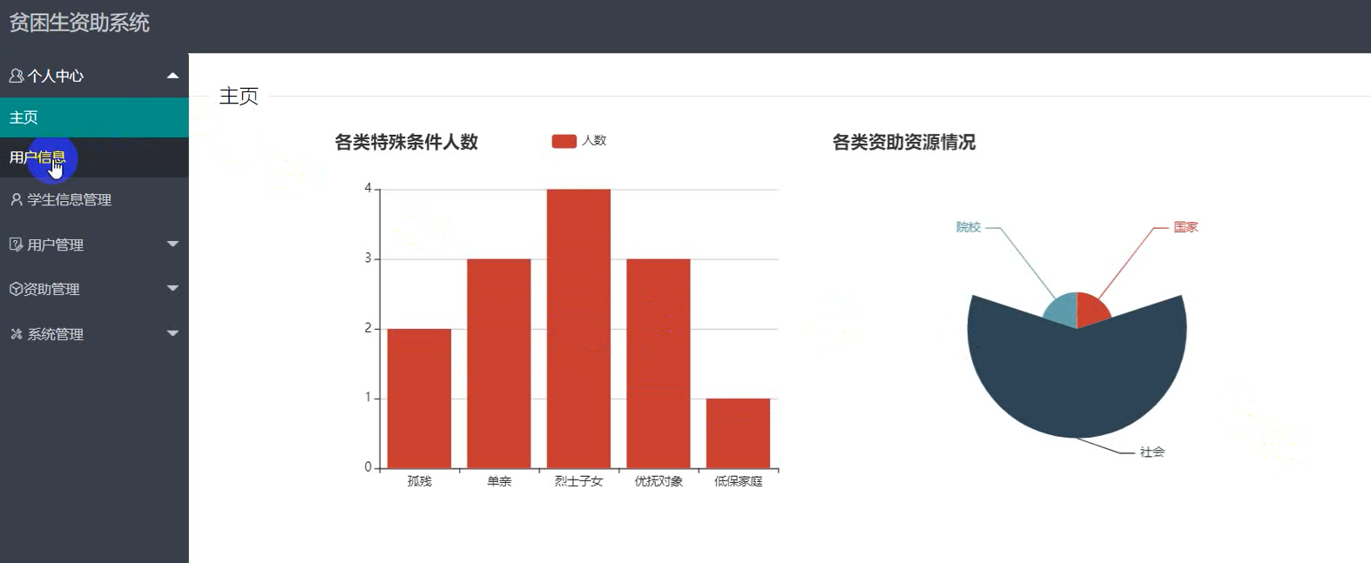Click the y-axis value 2
This screenshot has width=1371, height=563.
(x=368, y=328)
